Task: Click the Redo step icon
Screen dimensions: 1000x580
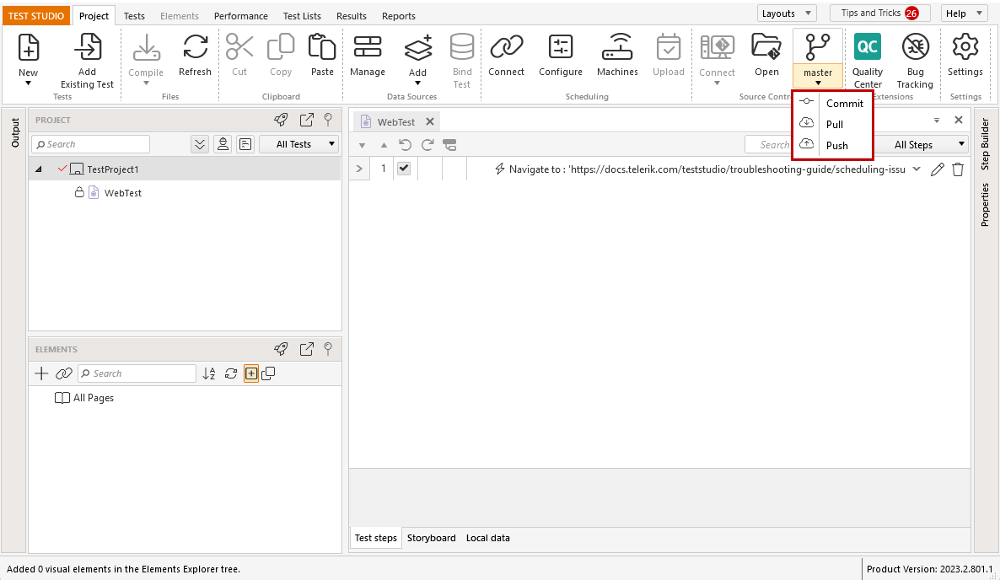Action: pyautogui.click(x=427, y=145)
